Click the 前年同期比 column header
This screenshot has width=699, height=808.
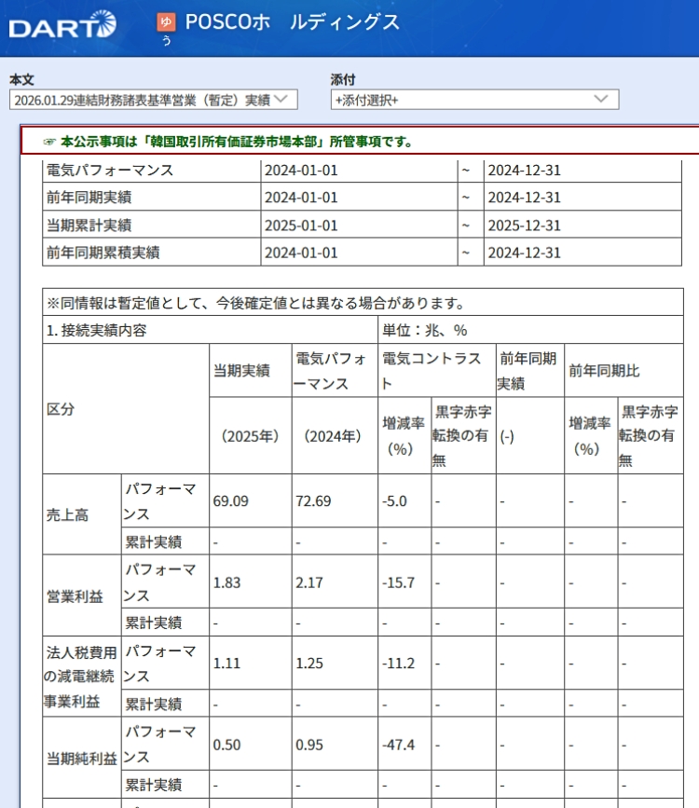coord(604,370)
